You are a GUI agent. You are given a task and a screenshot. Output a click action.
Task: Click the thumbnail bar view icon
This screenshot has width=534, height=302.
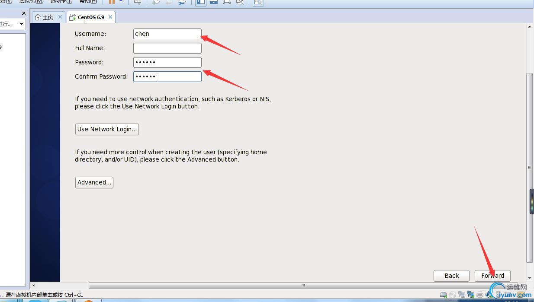point(214,2)
